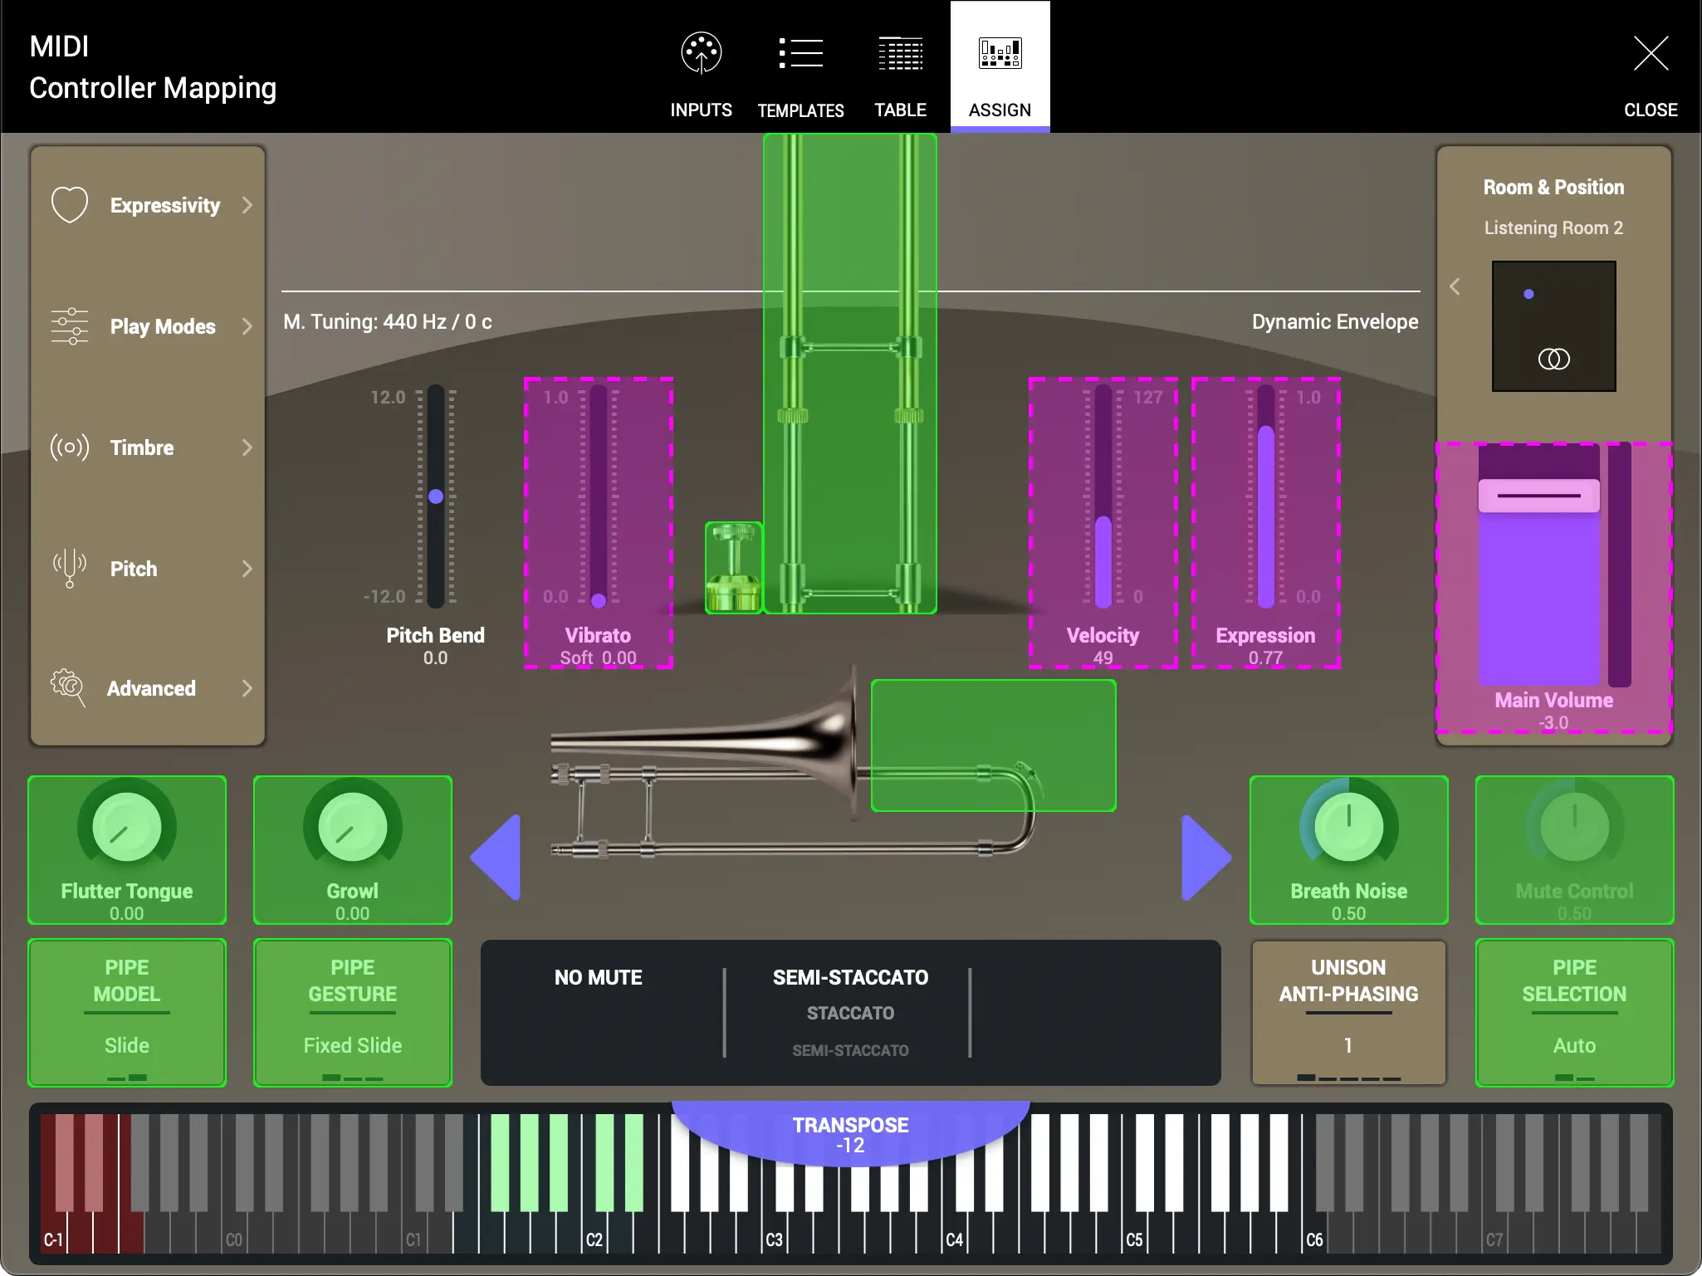This screenshot has height=1276, width=1702.
Task: Adjust the Pitch Bend slider
Action: pyautogui.click(x=436, y=496)
